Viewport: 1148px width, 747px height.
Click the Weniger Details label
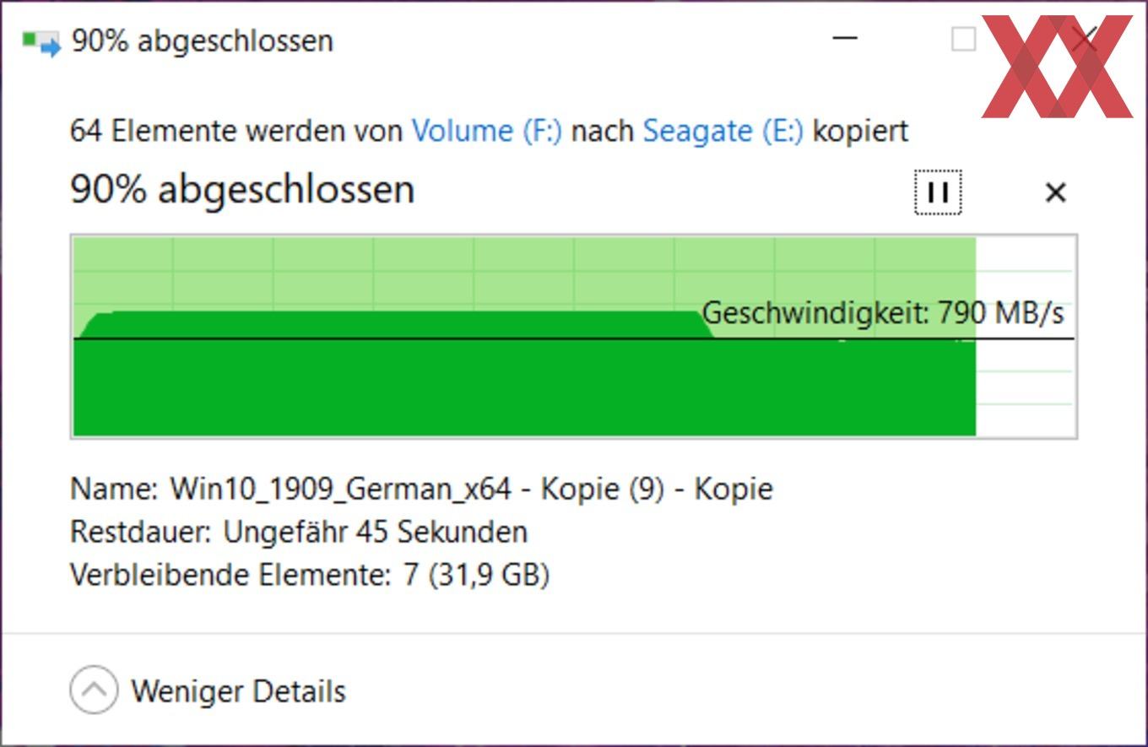[x=238, y=691]
